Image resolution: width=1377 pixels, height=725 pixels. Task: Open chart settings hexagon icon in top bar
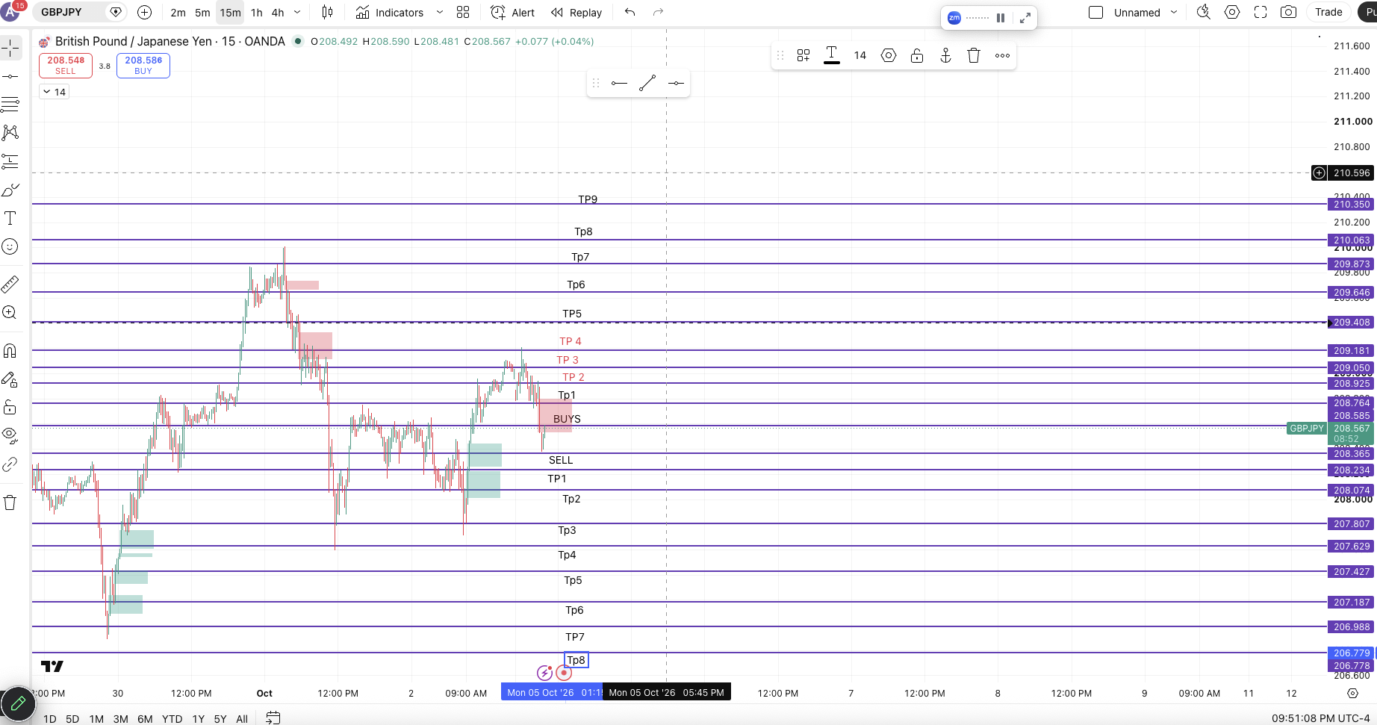click(x=1232, y=12)
